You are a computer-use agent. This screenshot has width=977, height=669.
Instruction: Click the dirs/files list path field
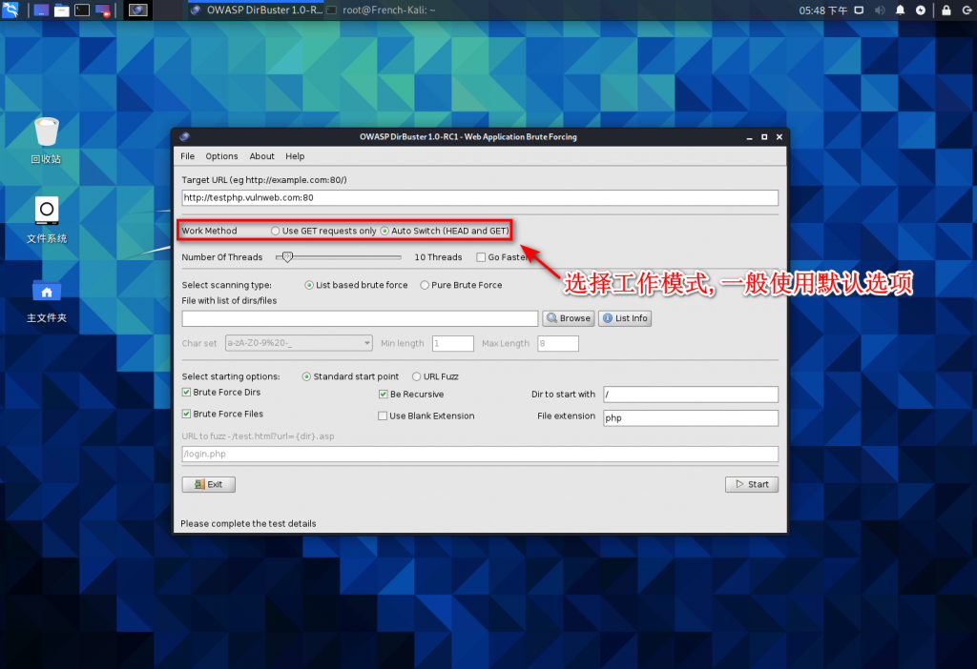(360, 318)
